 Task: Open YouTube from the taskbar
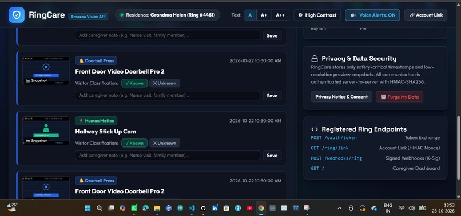tap(249, 208)
